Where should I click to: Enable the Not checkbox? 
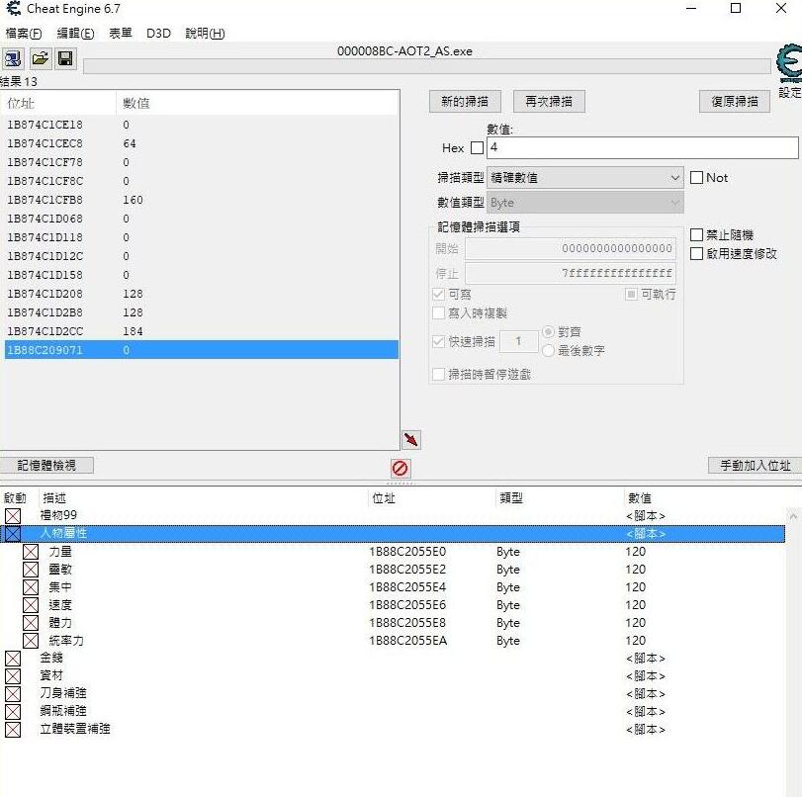(696, 178)
